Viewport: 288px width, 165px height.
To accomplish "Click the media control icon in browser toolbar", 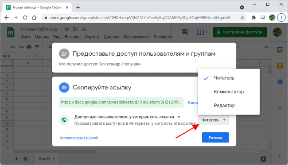I will point(263,18).
